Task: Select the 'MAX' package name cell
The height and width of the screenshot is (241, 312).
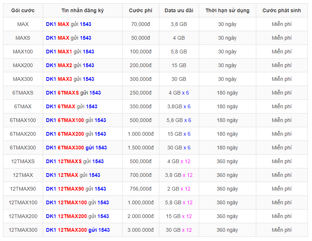Action: pos(23,24)
